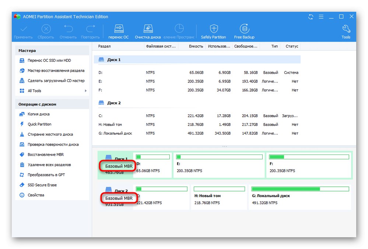Open 'Очистка диска' disk wipe tool
The width and height of the screenshot is (368, 249).
(147, 31)
